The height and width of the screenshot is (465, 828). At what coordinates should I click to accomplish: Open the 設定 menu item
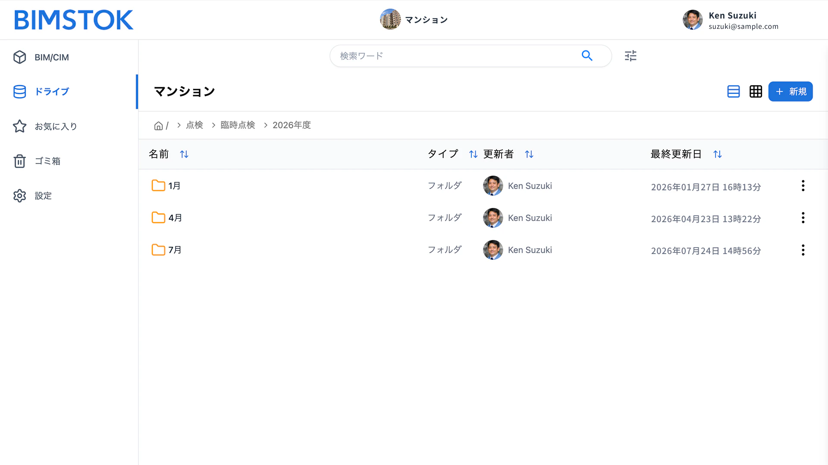[x=69, y=195]
